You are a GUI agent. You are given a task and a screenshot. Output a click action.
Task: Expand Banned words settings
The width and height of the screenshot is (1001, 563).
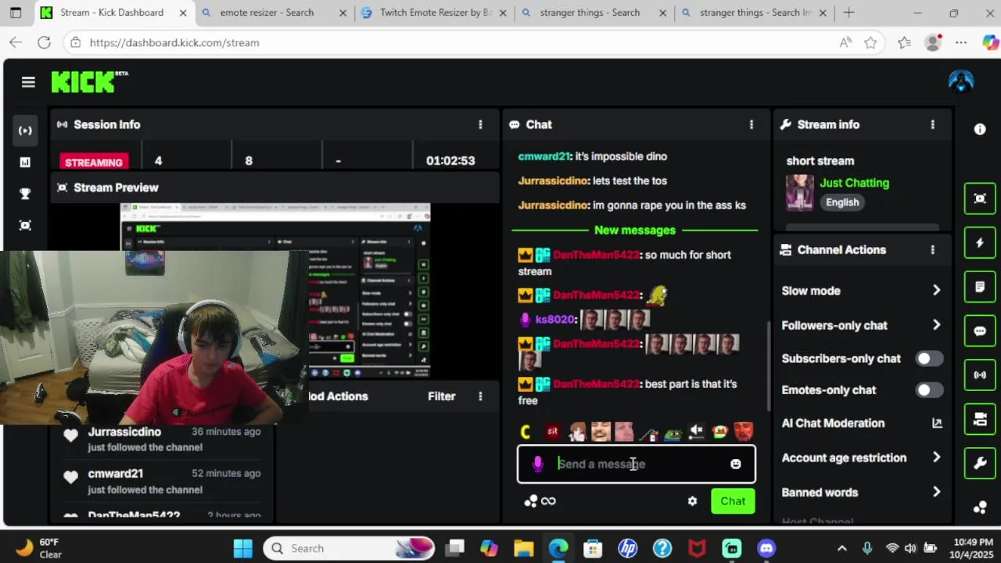point(937,493)
